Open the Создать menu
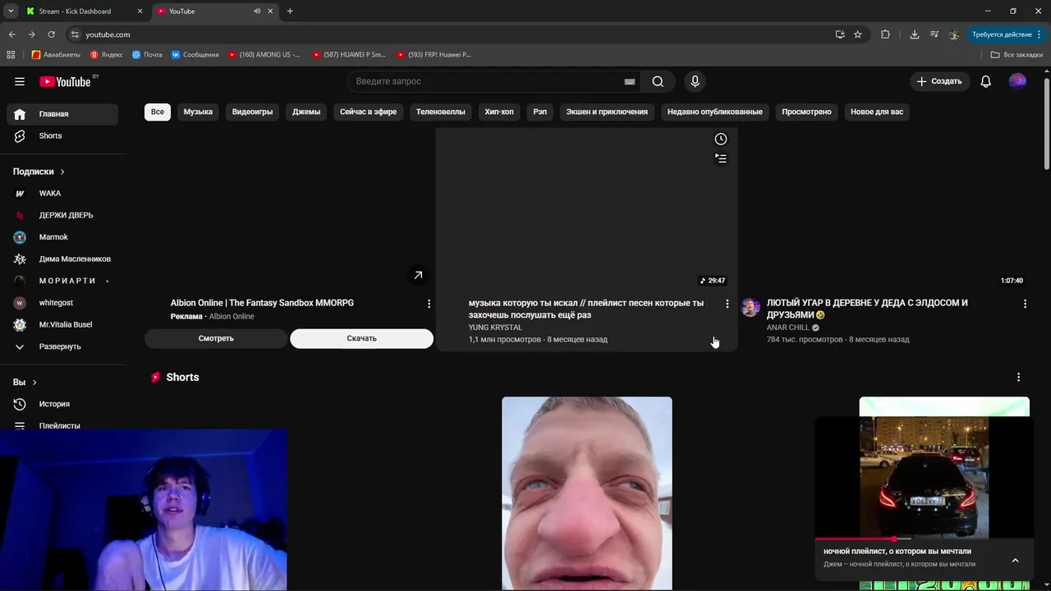 (x=939, y=81)
